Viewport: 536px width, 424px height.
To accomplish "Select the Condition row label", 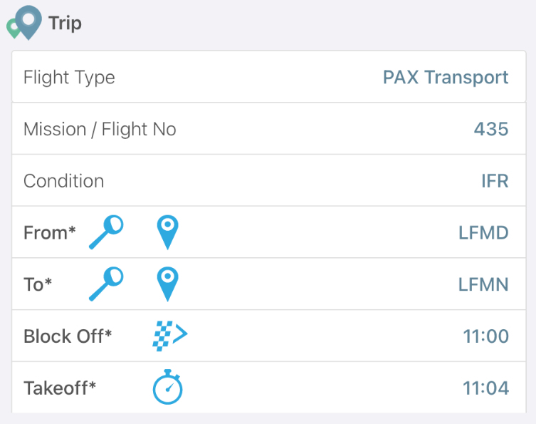I will tap(63, 181).
